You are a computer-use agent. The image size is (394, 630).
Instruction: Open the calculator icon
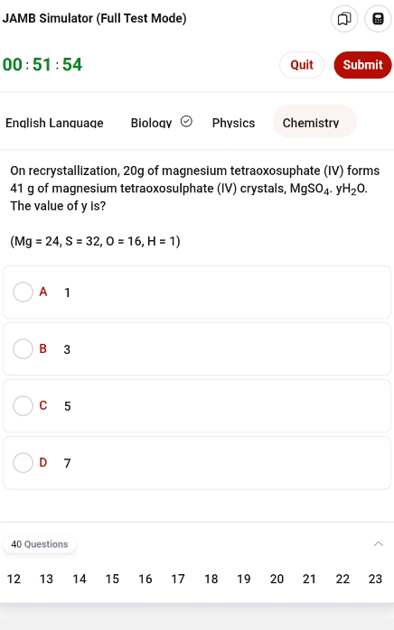click(x=378, y=19)
